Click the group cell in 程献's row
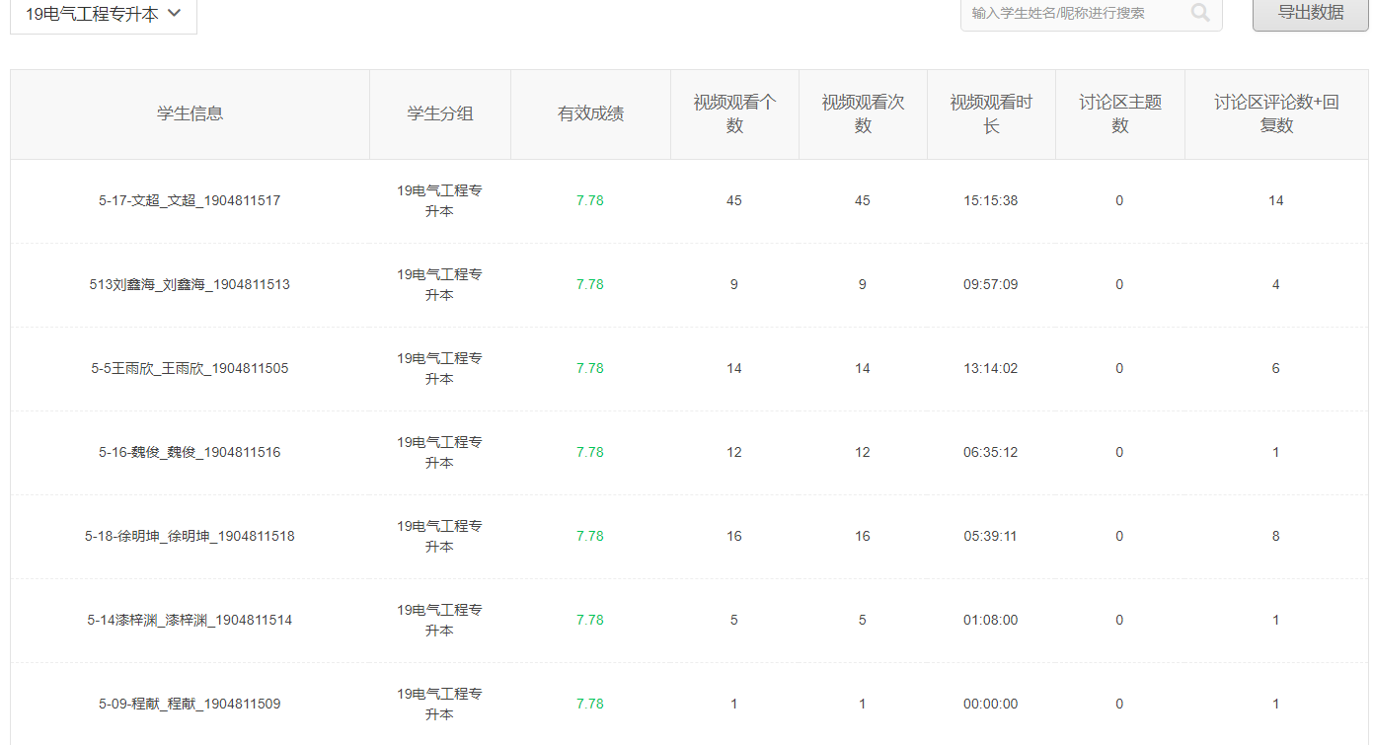1373x745 pixels. (x=440, y=704)
